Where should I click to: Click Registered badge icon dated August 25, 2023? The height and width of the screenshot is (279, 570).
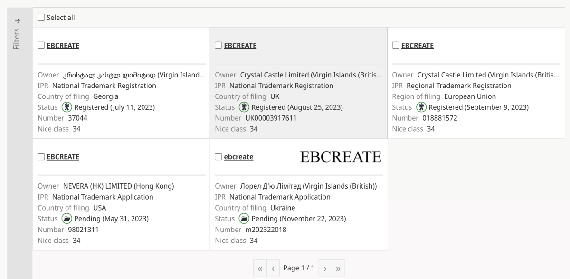click(x=243, y=107)
